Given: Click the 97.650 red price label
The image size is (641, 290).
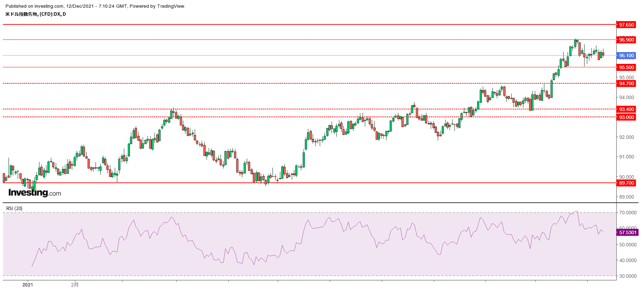Looking at the screenshot, I should coord(626,25).
